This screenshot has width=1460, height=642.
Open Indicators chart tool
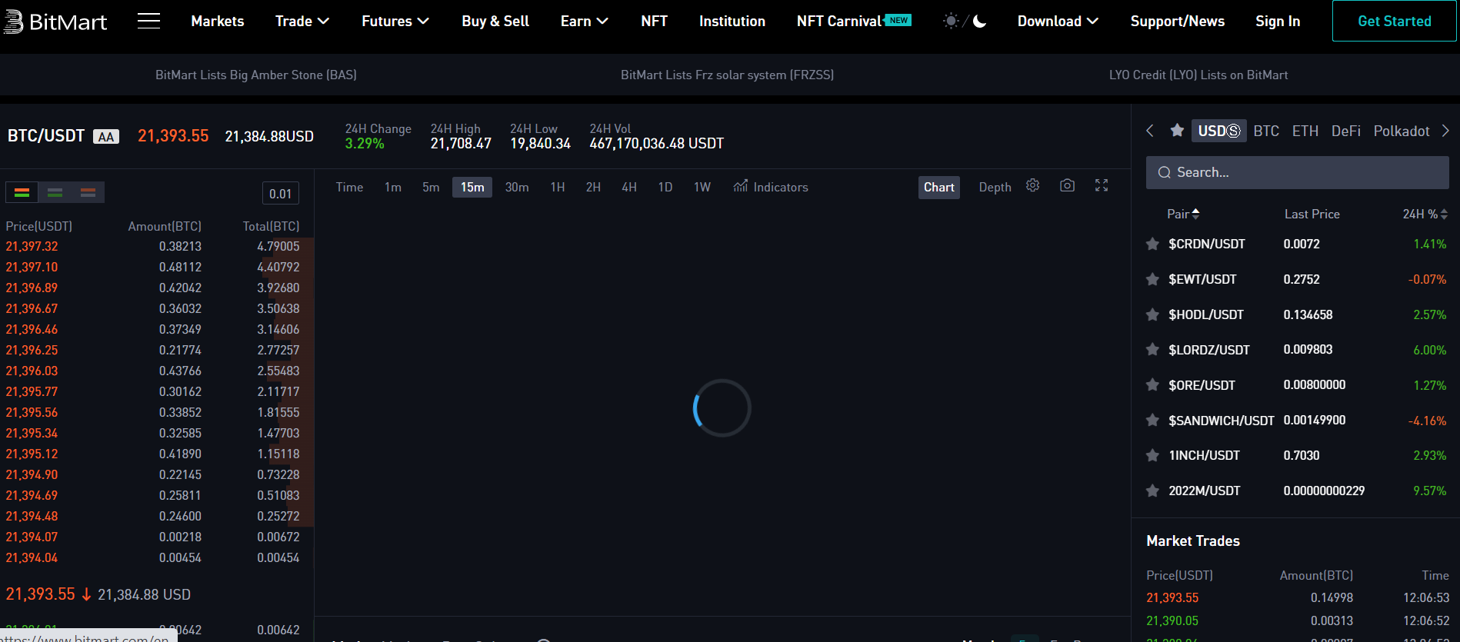[771, 187]
